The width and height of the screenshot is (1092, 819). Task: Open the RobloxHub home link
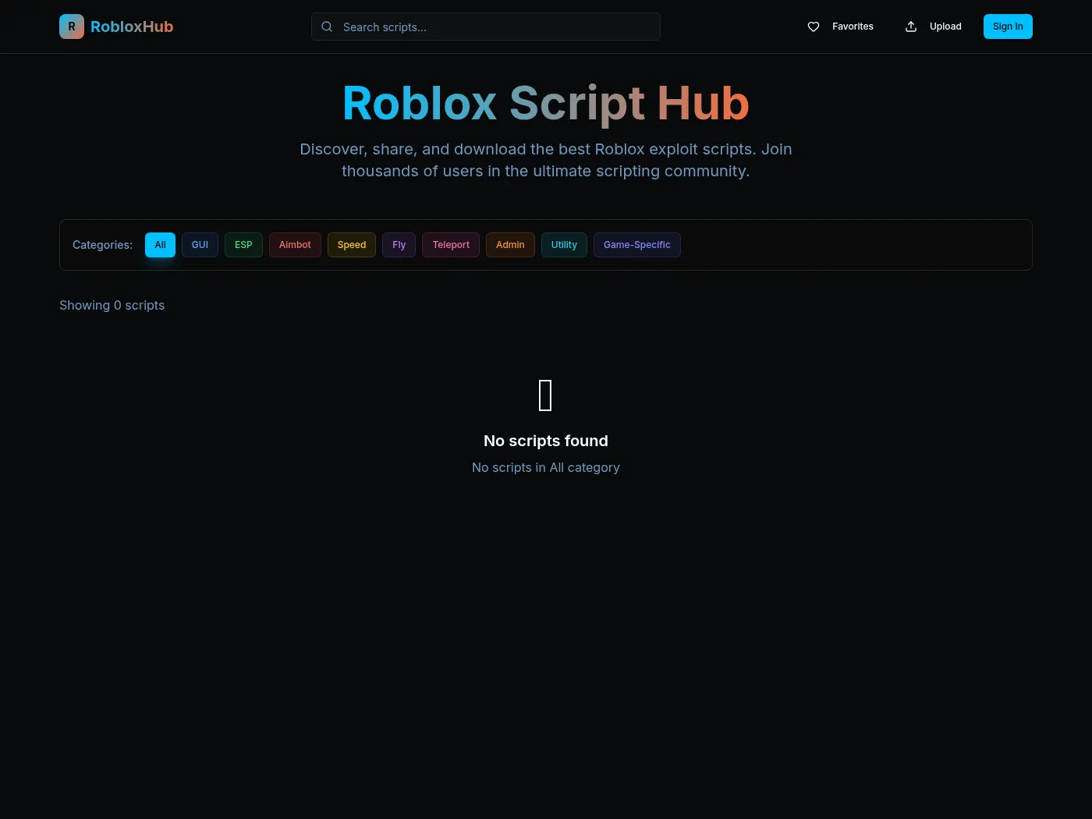(116, 27)
